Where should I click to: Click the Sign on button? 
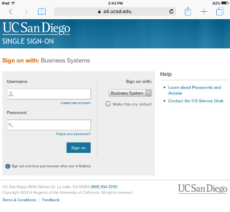(78, 148)
